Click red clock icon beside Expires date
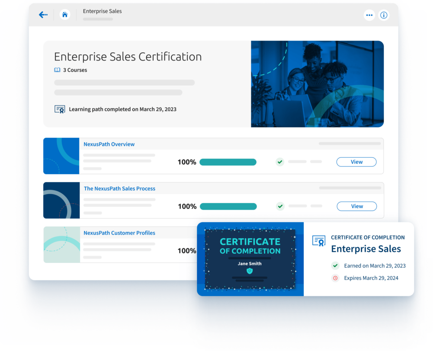 click(335, 278)
